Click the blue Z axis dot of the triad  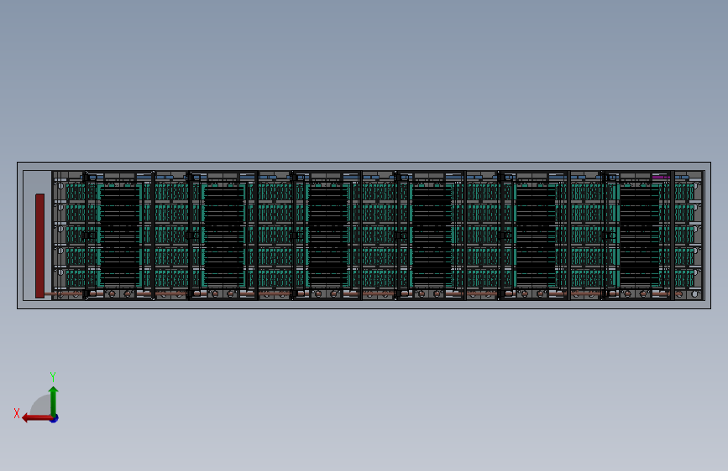click(55, 419)
